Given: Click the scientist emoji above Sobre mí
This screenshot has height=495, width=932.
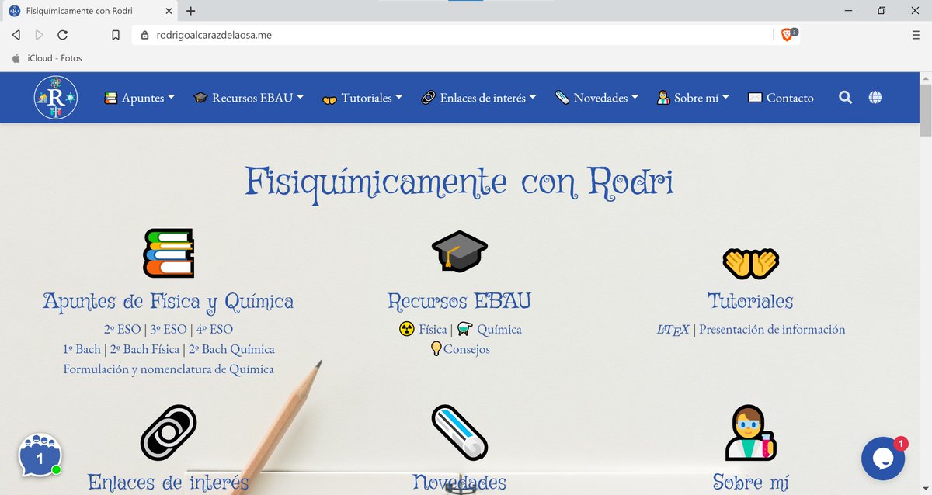Looking at the screenshot, I should point(750,432).
